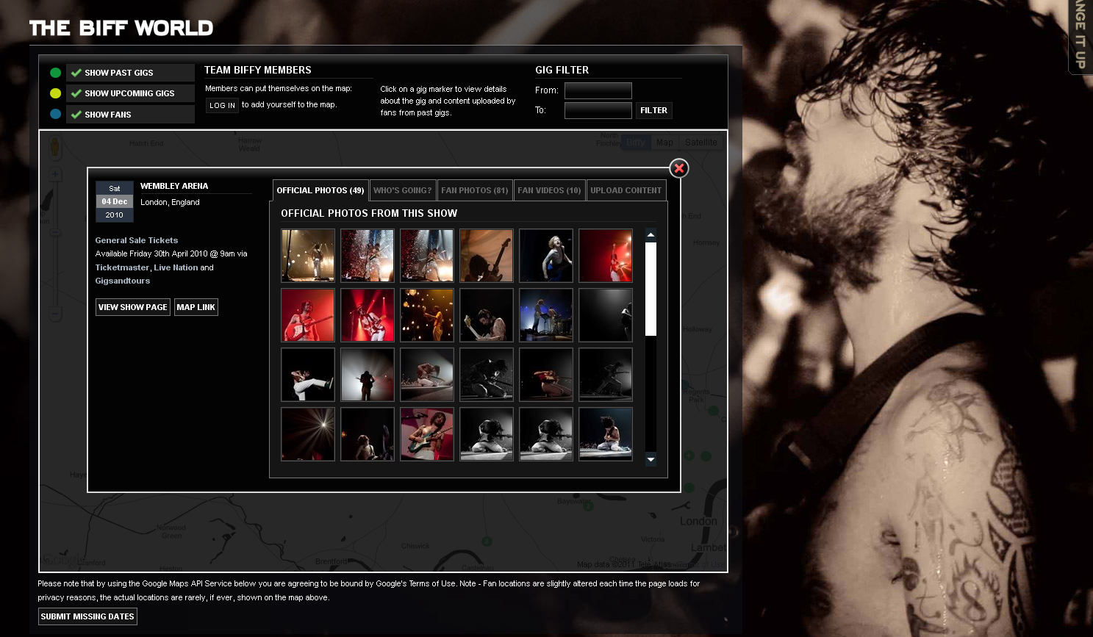Click the 04 Dec date badge
The width and height of the screenshot is (1093, 637).
point(115,201)
